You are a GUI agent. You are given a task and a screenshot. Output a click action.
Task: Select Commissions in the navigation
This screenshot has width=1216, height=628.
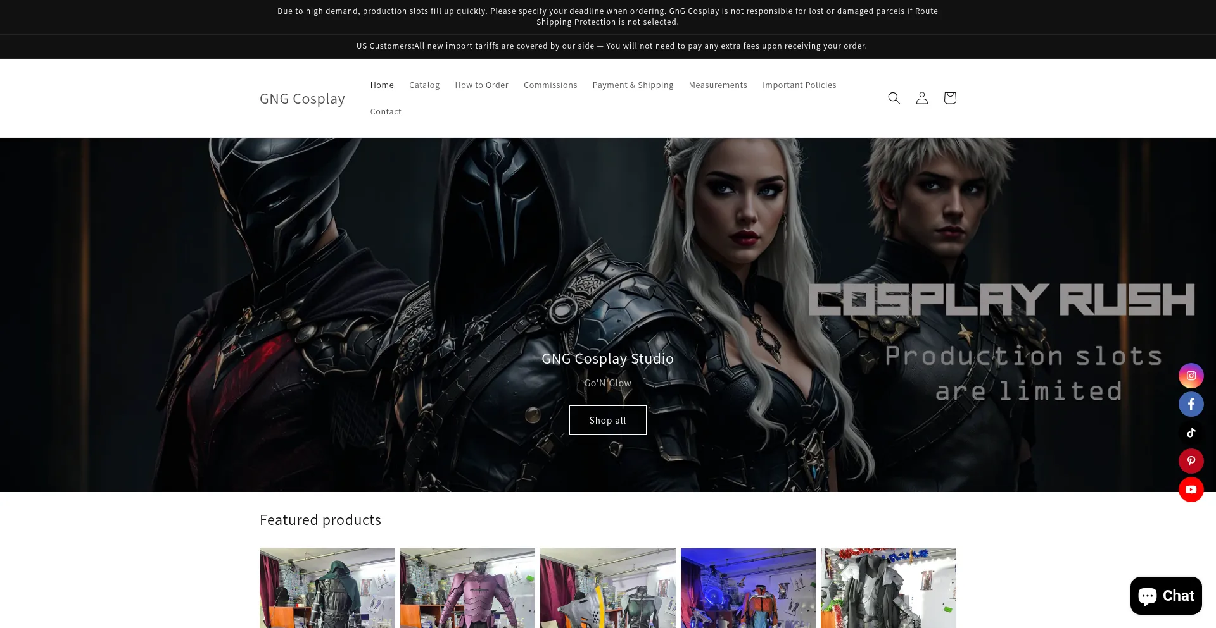[x=550, y=85]
